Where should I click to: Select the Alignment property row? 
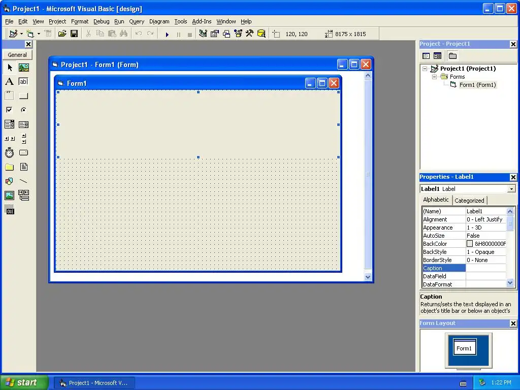(x=464, y=219)
